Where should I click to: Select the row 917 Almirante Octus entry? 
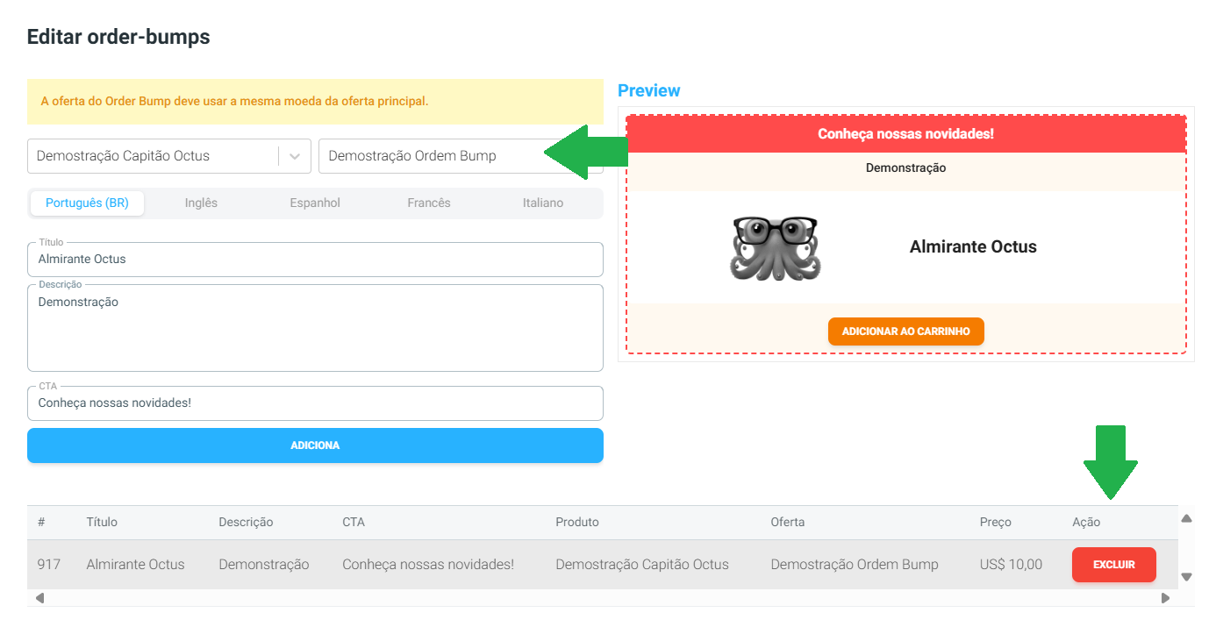pyautogui.click(x=135, y=564)
